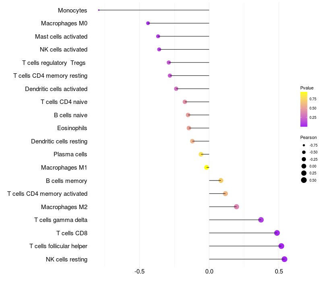Image resolution: width=322 pixels, height=282 pixels.
Task: Click the Pvalue legend title
Action: coord(307,88)
